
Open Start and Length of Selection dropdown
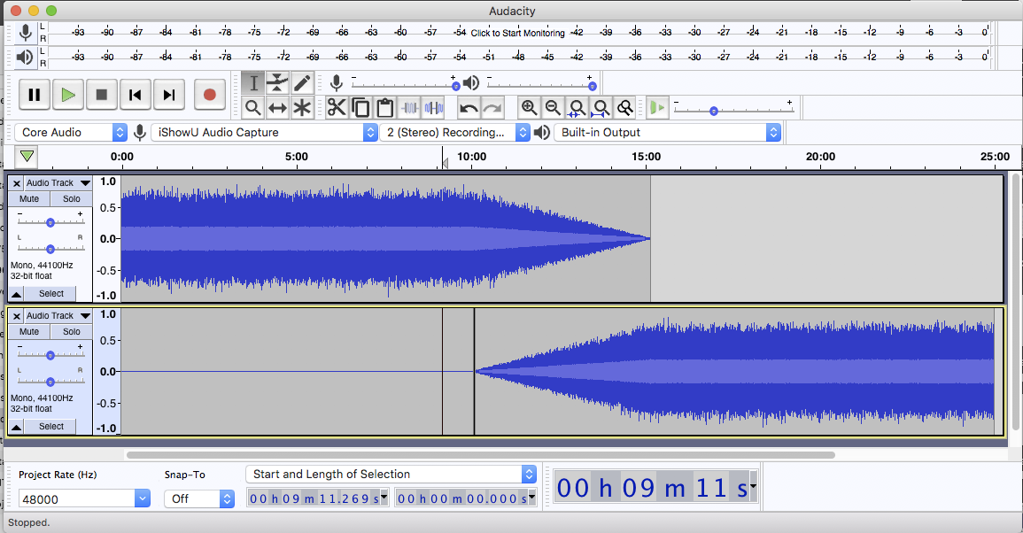click(x=391, y=475)
